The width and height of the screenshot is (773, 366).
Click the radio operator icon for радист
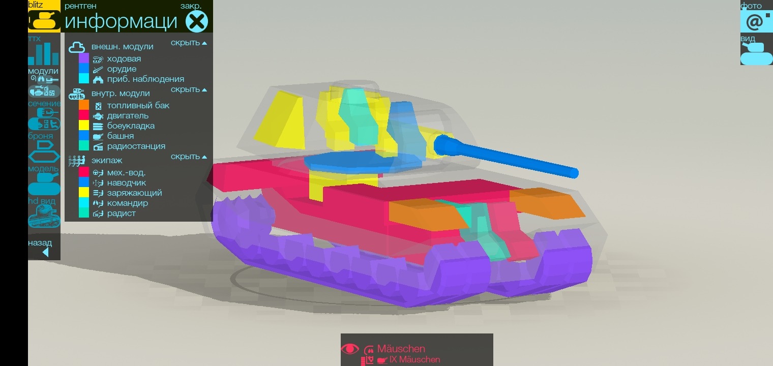coord(98,213)
